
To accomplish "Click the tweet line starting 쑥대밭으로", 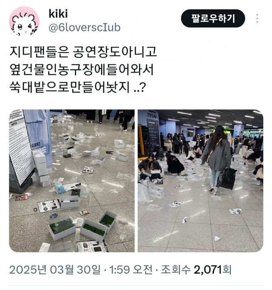I will click(78, 87).
